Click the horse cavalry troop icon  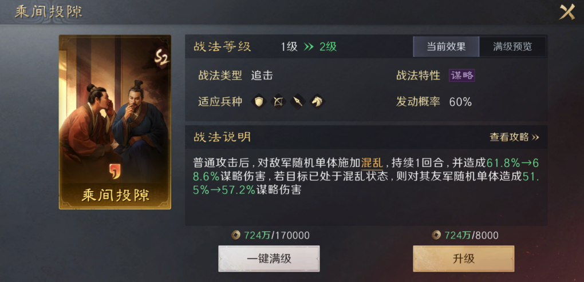[x=317, y=102]
